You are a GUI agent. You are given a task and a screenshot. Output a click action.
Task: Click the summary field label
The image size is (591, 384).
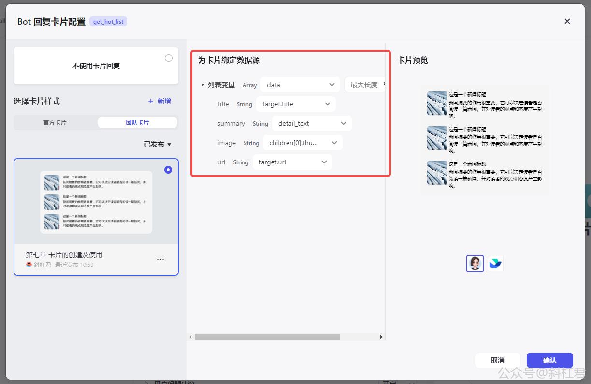231,124
